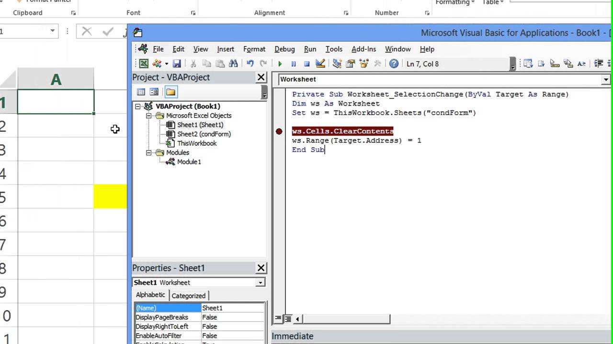Open the Worksheet object dropdown
Screen dimensions: 613x344
[x=606, y=79]
